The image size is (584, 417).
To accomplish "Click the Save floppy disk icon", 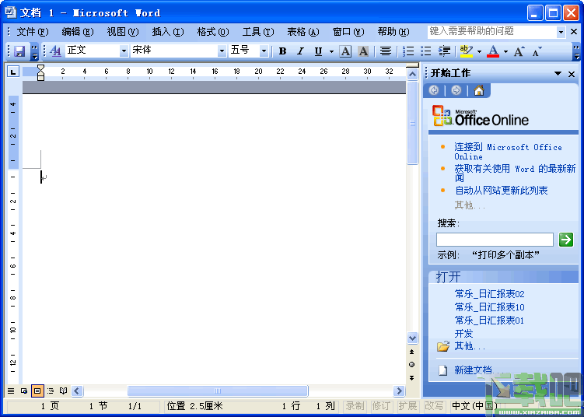I will 19,51.
